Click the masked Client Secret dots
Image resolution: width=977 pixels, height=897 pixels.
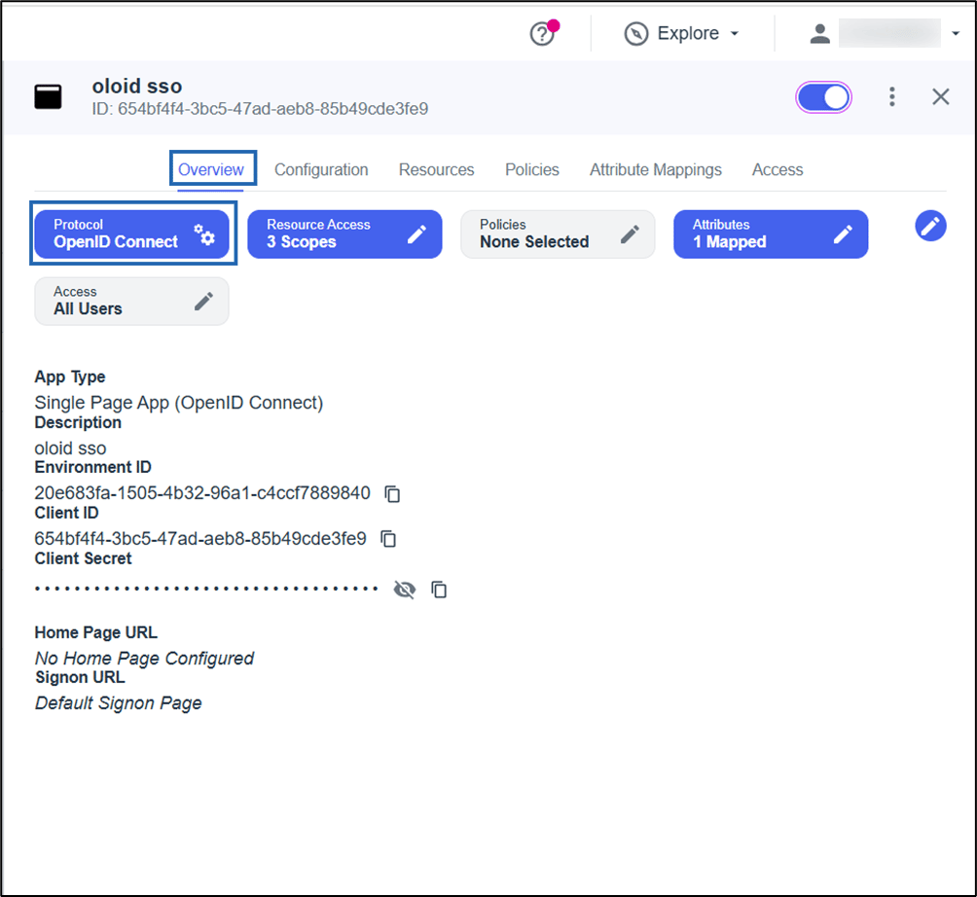coord(206,589)
